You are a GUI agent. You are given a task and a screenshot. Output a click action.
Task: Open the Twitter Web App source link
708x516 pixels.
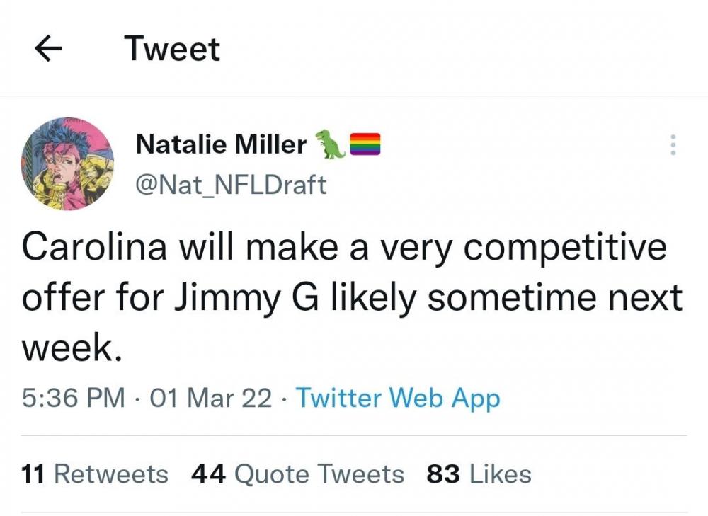coord(398,398)
